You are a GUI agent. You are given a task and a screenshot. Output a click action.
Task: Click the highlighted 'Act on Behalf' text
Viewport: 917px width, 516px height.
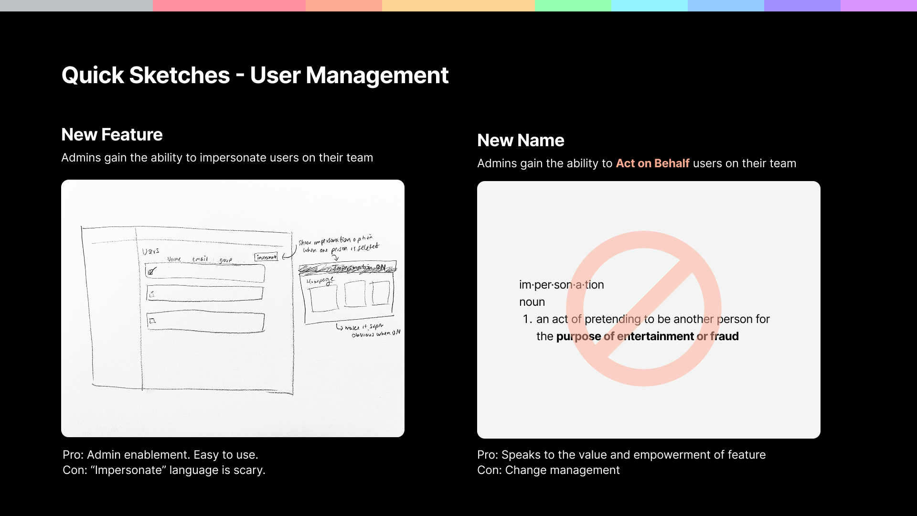coord(652,163)
